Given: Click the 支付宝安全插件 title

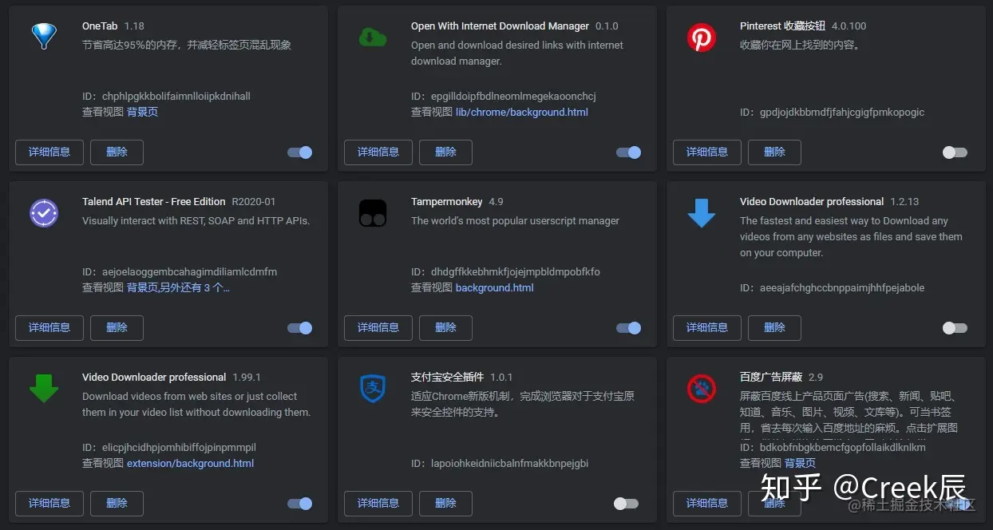Looking at the screenshot, I should (447, 377).
